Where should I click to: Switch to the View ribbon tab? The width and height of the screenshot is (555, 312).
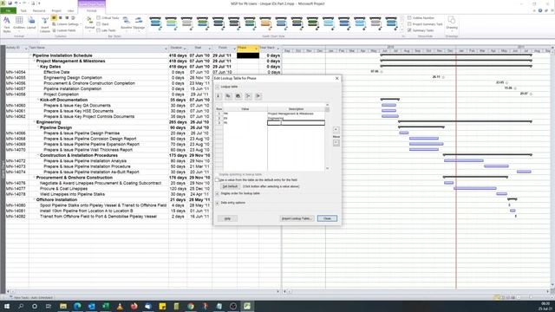click(71, 10)
